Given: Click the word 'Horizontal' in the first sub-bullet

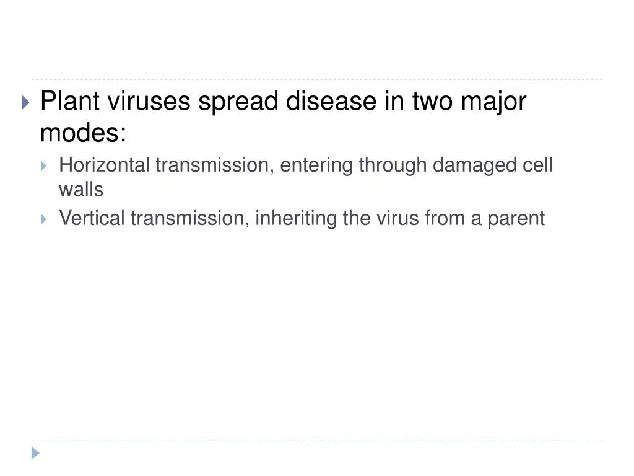Looking at the screenshot, I should [104, 165].
